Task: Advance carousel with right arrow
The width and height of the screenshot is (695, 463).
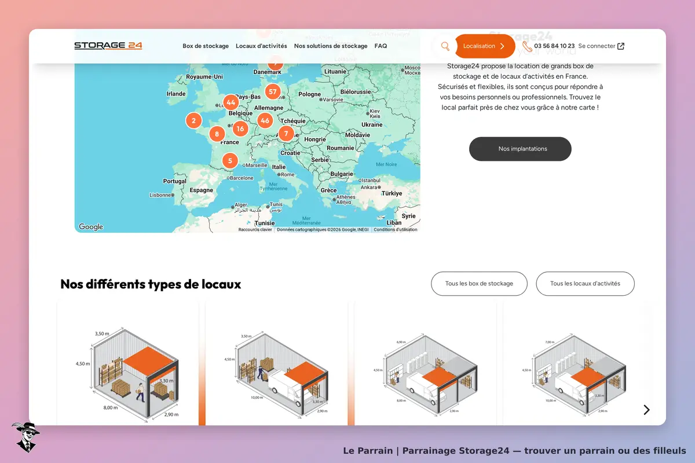Action: [x=646, y=410]
